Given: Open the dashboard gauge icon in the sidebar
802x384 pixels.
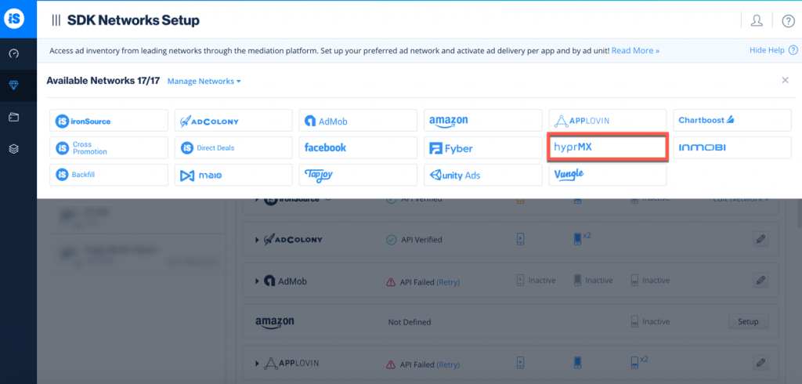Looking at the screenshot, I should [14, 54].
